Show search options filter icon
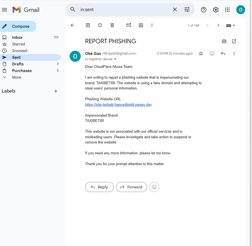The height and width of the screenshot is (246, 252). click(187, 9)
